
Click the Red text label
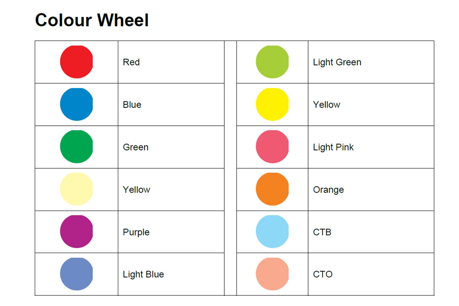click(131, 62)
